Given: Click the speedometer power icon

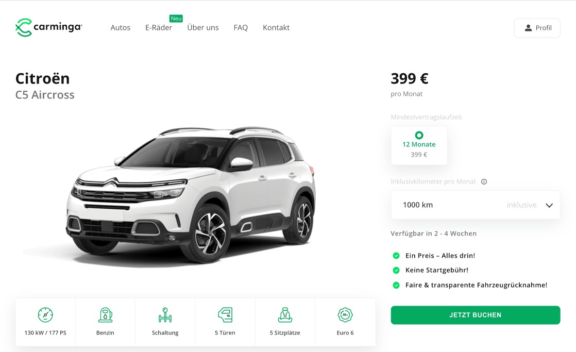Looking at the screenshot, I should [45, 315].
